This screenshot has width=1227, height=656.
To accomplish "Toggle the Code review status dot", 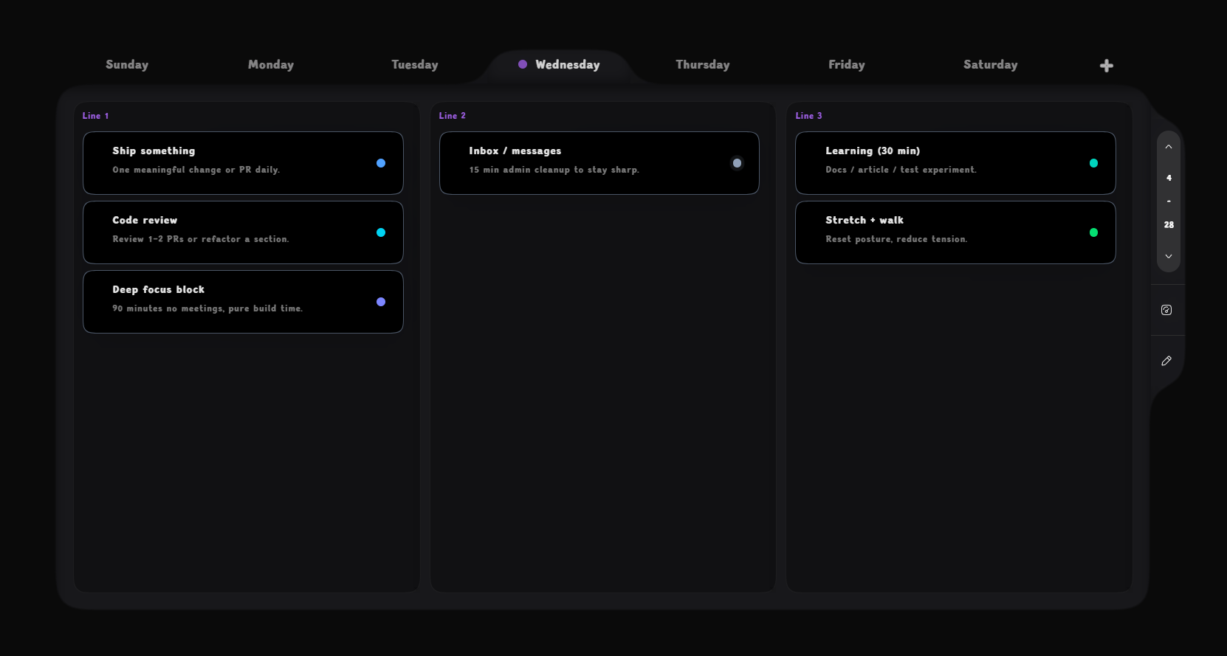I will (x=381, y=232).
